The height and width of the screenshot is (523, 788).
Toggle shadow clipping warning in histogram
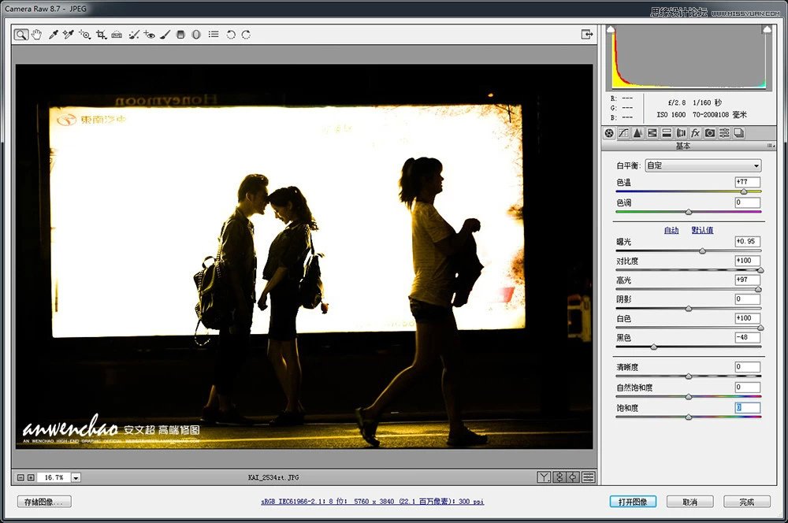(x=609, y=29)
